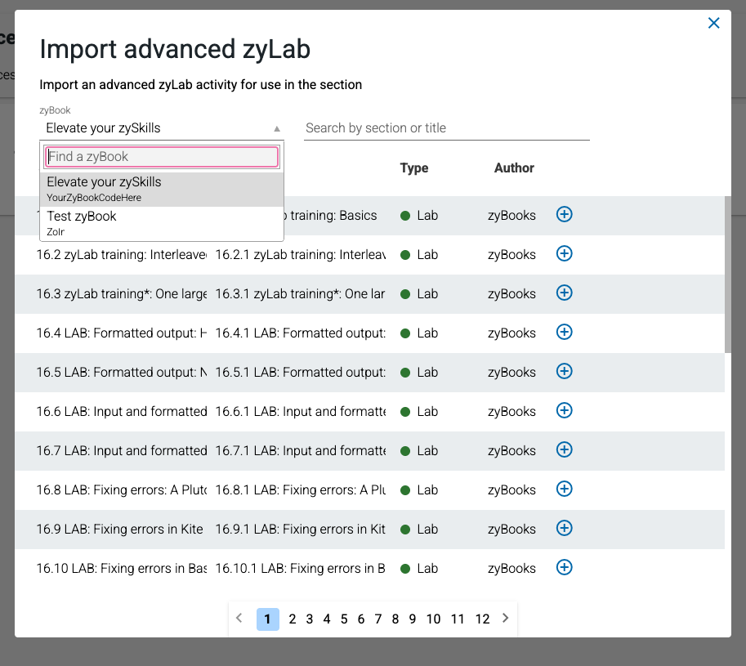Go to page 3

[309, 619]
